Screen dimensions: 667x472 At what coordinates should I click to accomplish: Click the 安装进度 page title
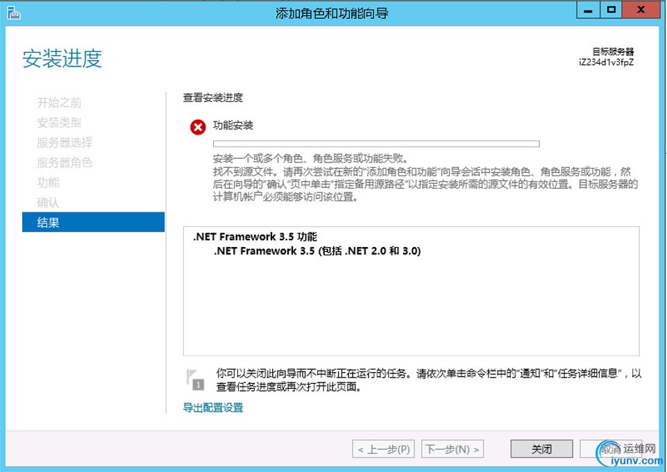click(62, 58)
